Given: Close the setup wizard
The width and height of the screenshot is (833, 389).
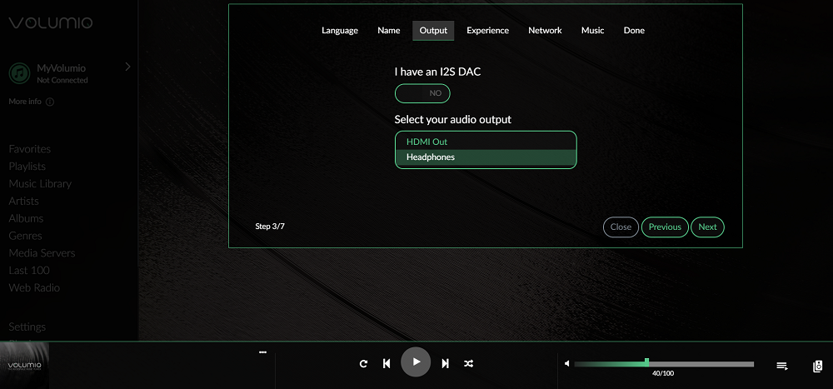Looking at the screenshot, I should (621, 227).
